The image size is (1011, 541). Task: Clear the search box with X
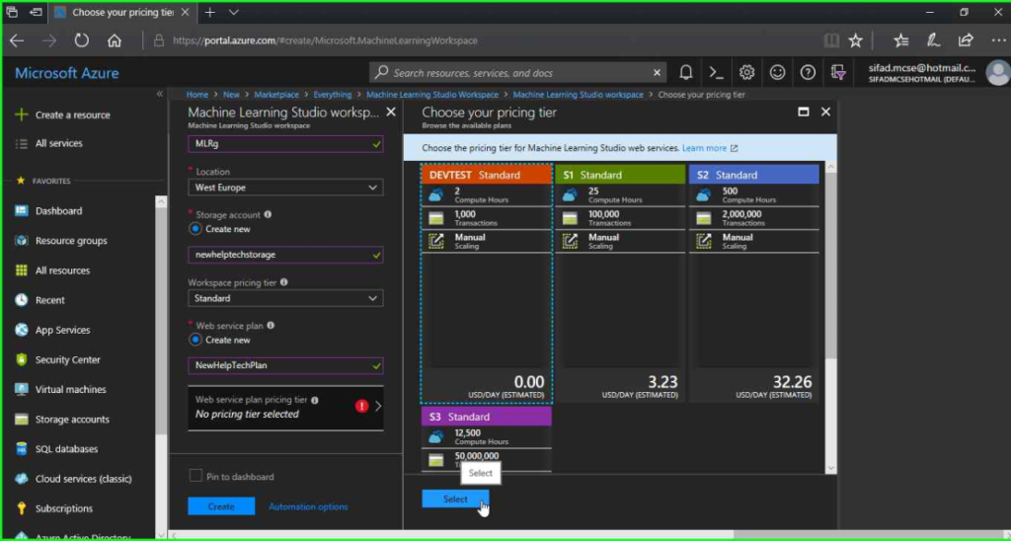tap(657, 72)
